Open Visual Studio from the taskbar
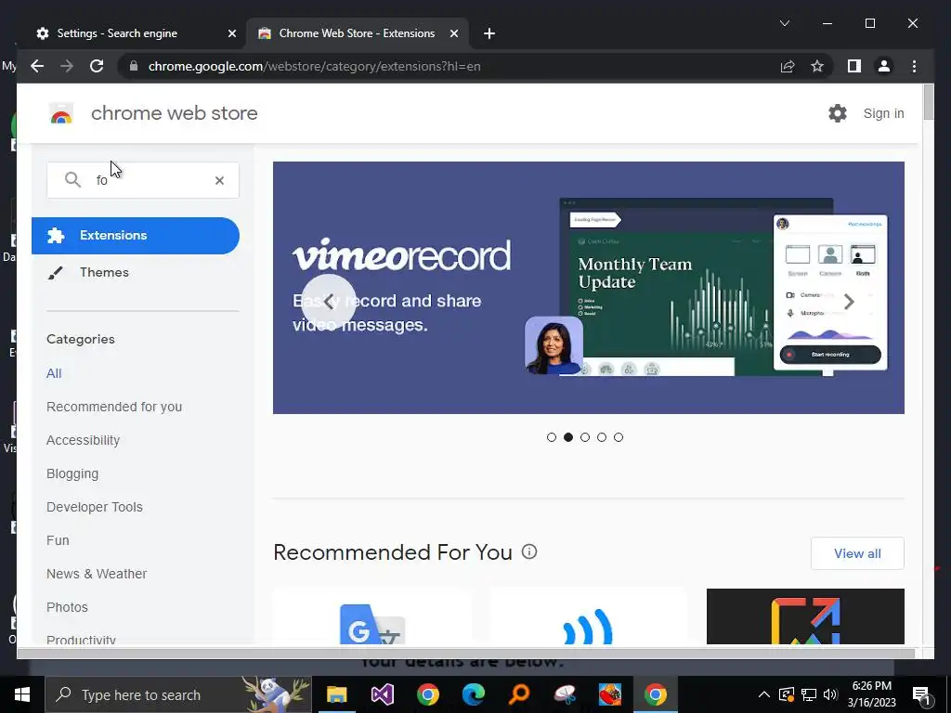Screen dimensions: 951x713 [x=382, y=694]
